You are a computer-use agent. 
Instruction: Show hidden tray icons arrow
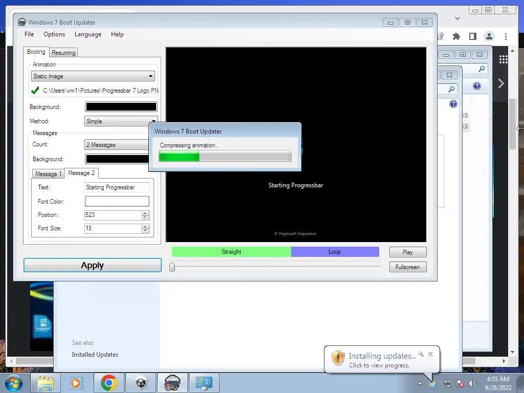[x=420, y=383]
